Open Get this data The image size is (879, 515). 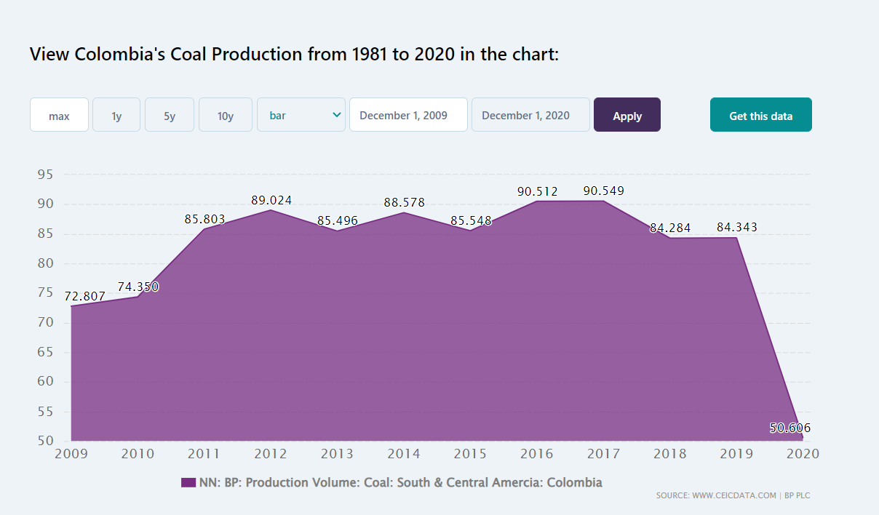tap(761, 115)
